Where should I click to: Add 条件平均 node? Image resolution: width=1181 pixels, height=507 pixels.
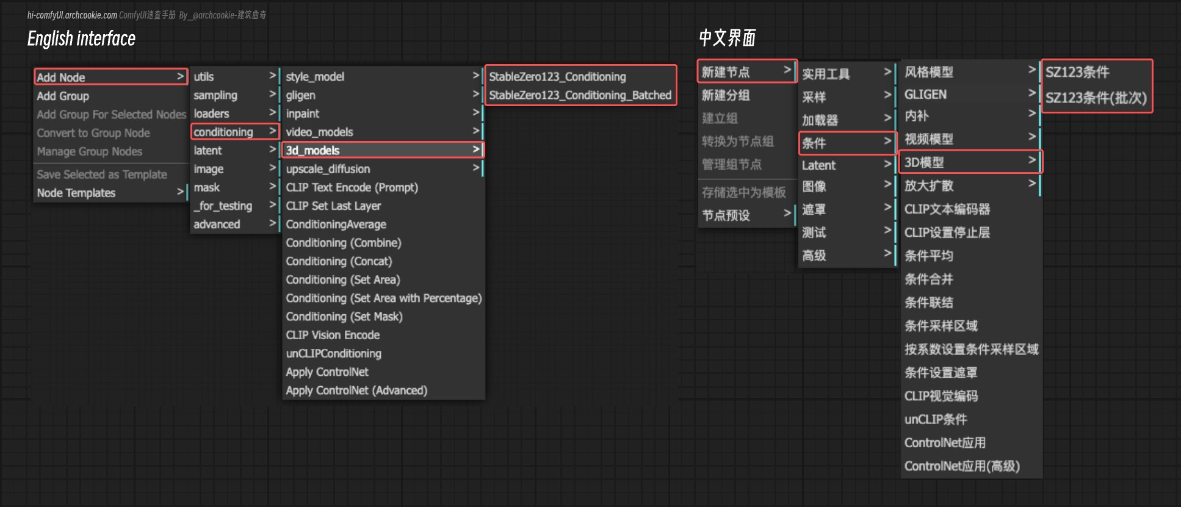[970, 256]
